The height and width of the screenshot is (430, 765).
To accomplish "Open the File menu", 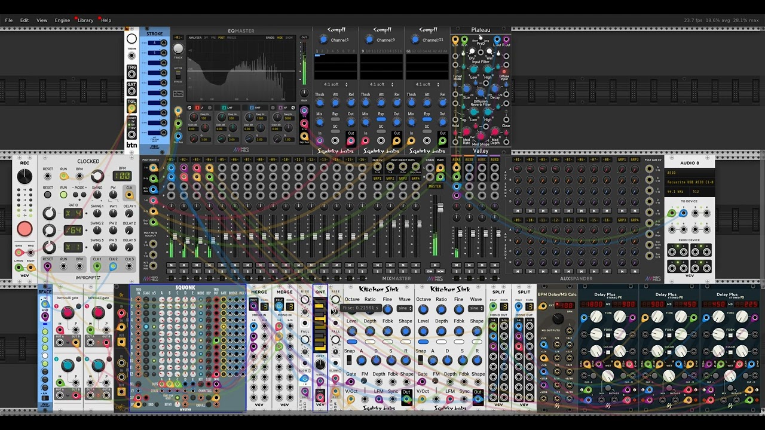I will click(x=9, y=20).
